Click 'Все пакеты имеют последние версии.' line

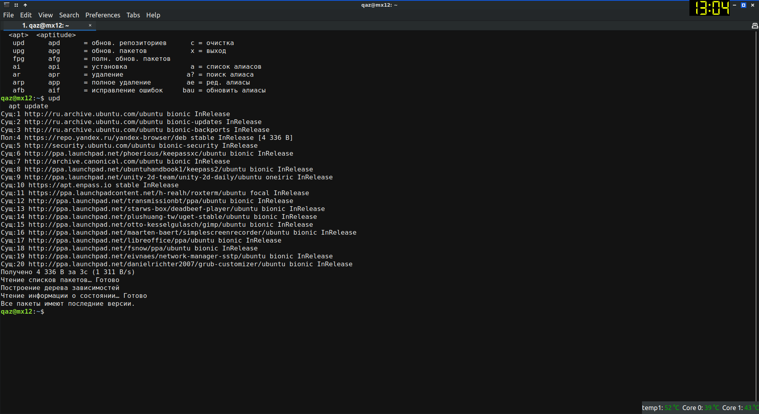click(x=68, y=303)
